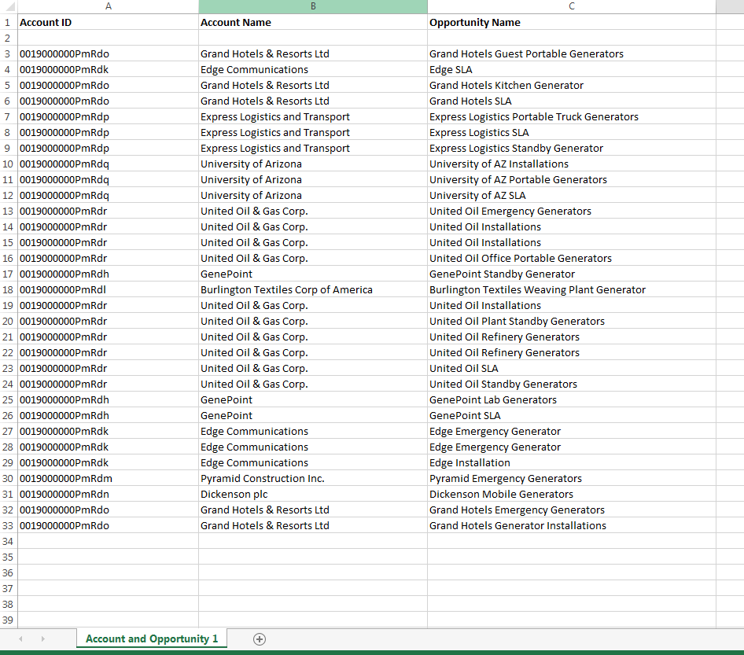Select cell Express Logistics Portable Truck Generators
Screen dimensions: 744x655
pyautogui.click(x=572, y=116)
